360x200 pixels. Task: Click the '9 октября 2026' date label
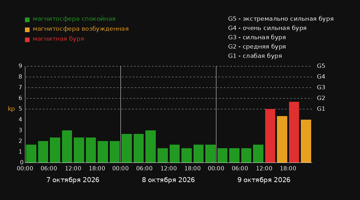point(264,180)
